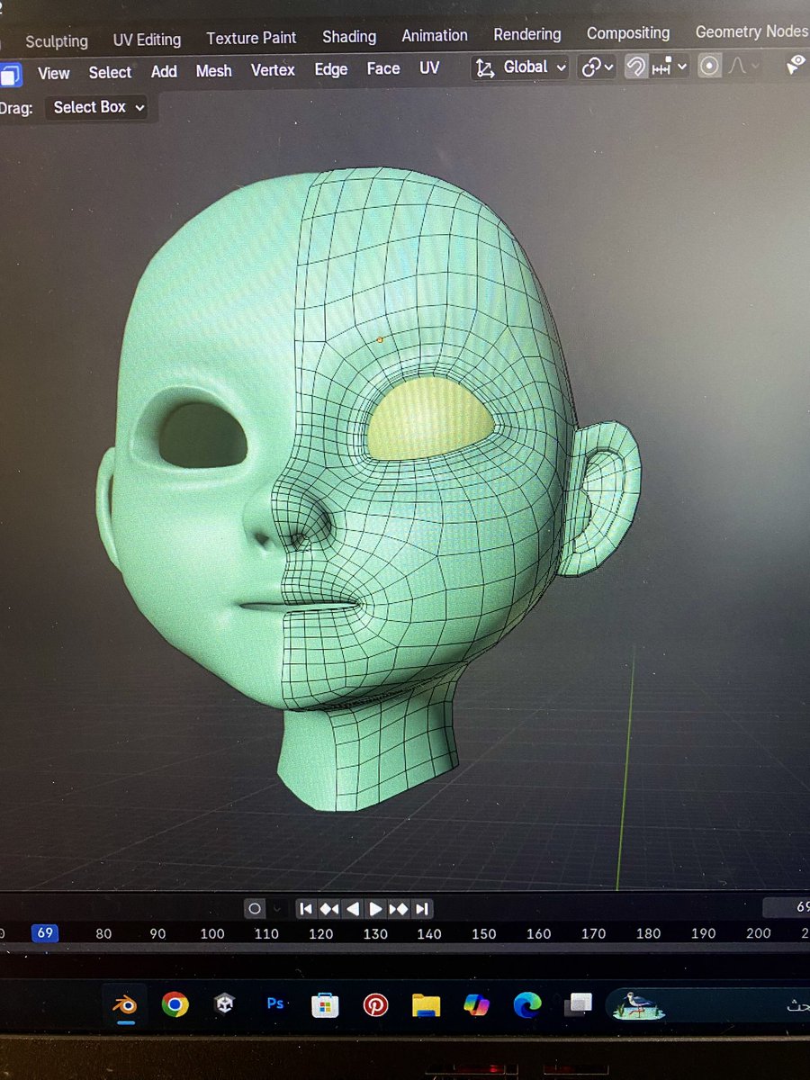810x1080 pixels.
Task: Switch to the Sculpting workspace tab
Action: tap(57, 41)
